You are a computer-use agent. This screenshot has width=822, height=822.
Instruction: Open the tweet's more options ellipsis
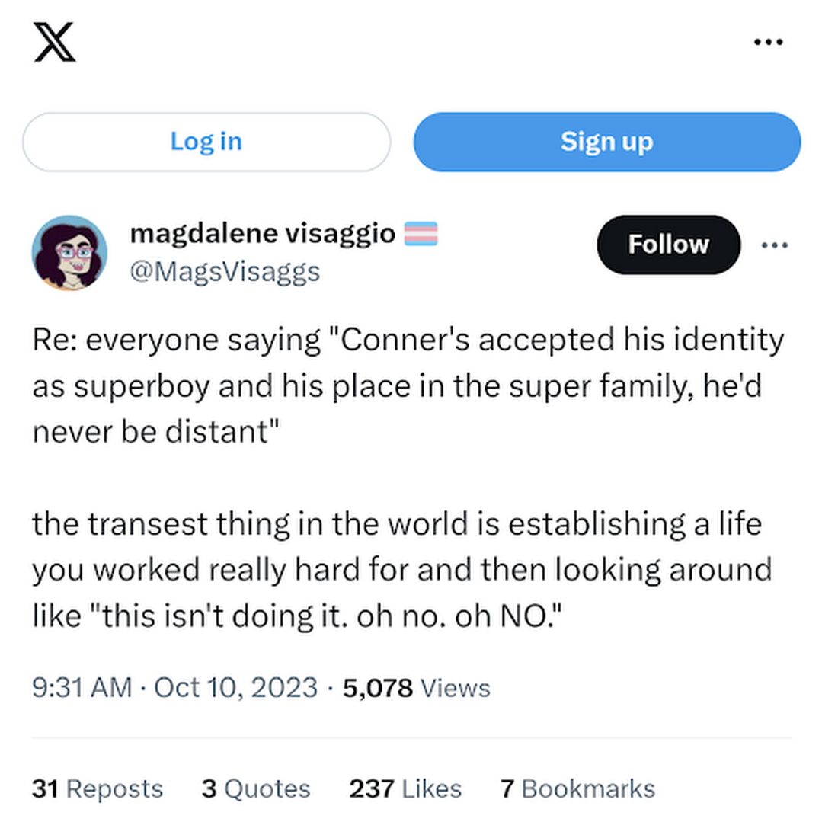[x=775, y=245]
